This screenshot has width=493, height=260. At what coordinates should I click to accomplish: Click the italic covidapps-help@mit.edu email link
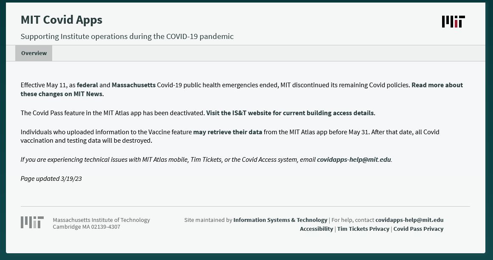coord(354,160)
